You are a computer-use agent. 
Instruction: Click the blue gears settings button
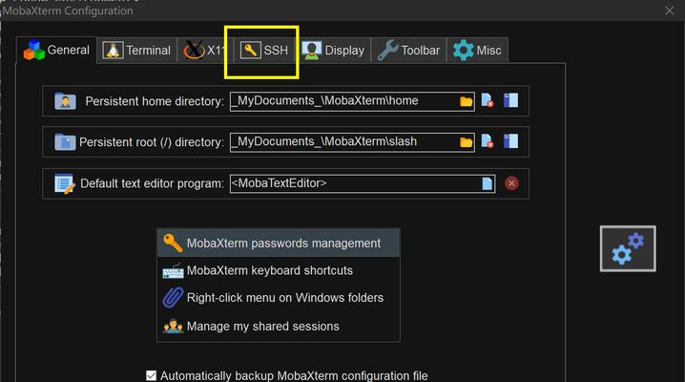pos(628,248)
